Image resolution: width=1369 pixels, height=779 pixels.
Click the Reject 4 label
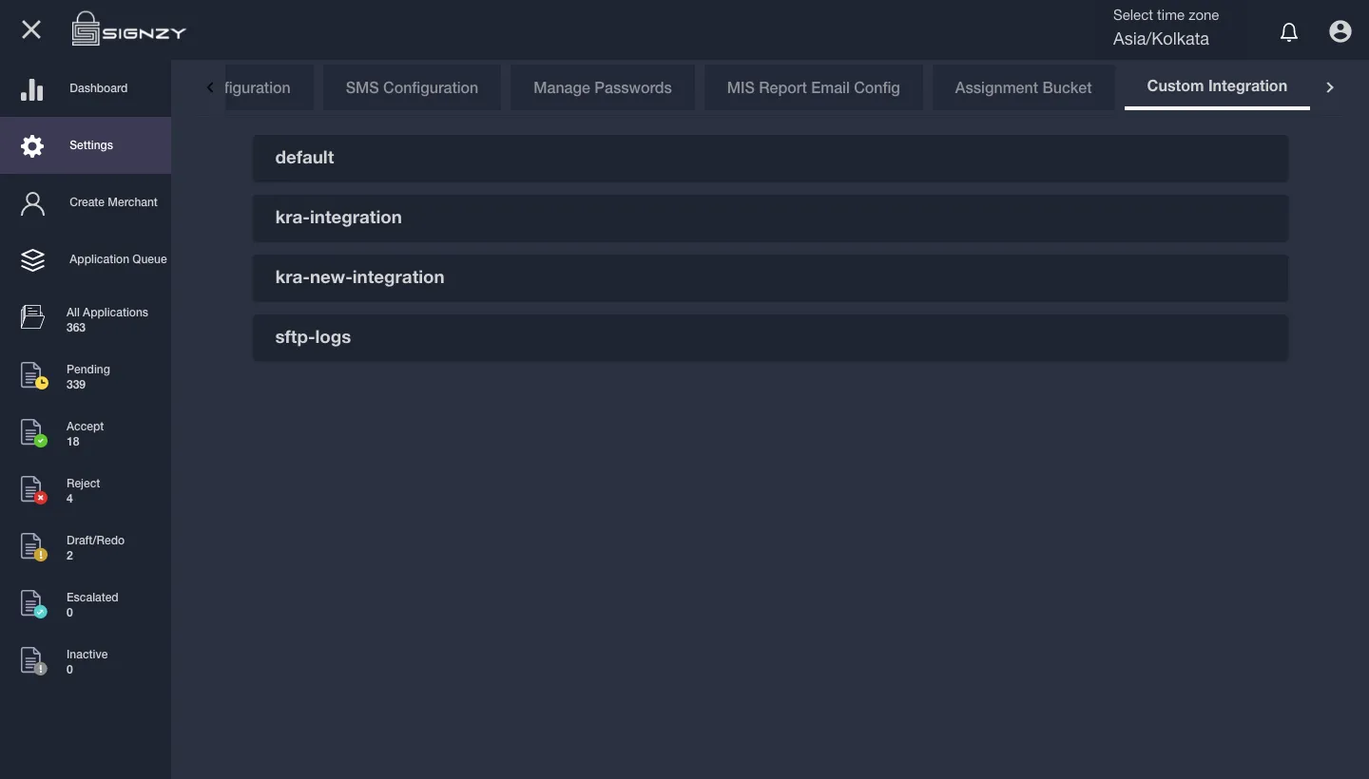coord(83,491)
